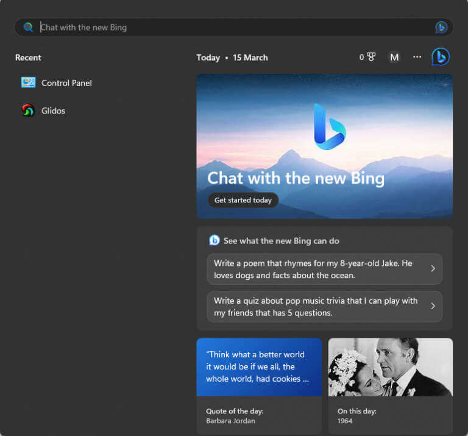
Task: Click Barbara Jordan quote author text
Action: point(230,421)
